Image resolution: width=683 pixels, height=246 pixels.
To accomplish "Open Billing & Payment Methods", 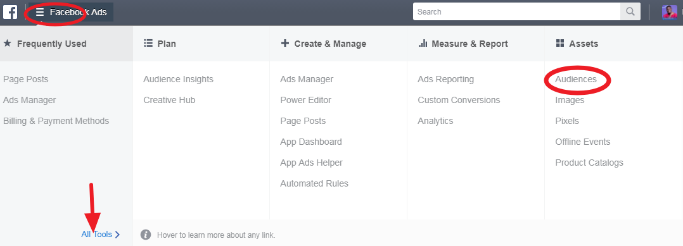I will pyautogui.click(x=56, y=121).
